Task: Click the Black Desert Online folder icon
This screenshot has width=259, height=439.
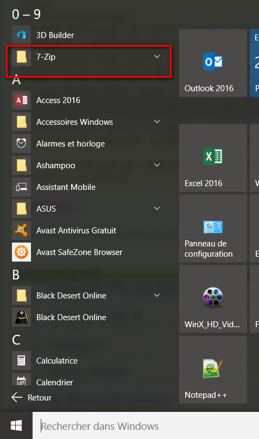Action: click(x=21, y=295)
